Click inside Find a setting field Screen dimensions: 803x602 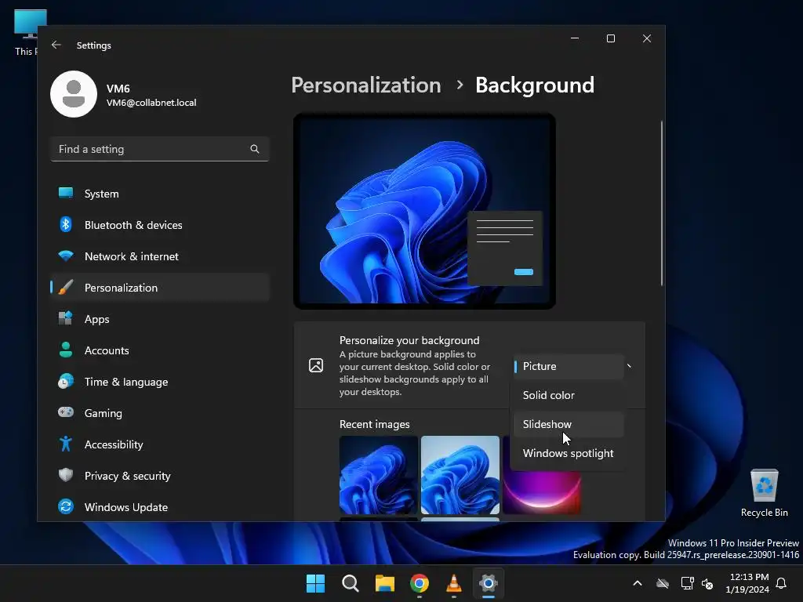(x=160, y=149)
